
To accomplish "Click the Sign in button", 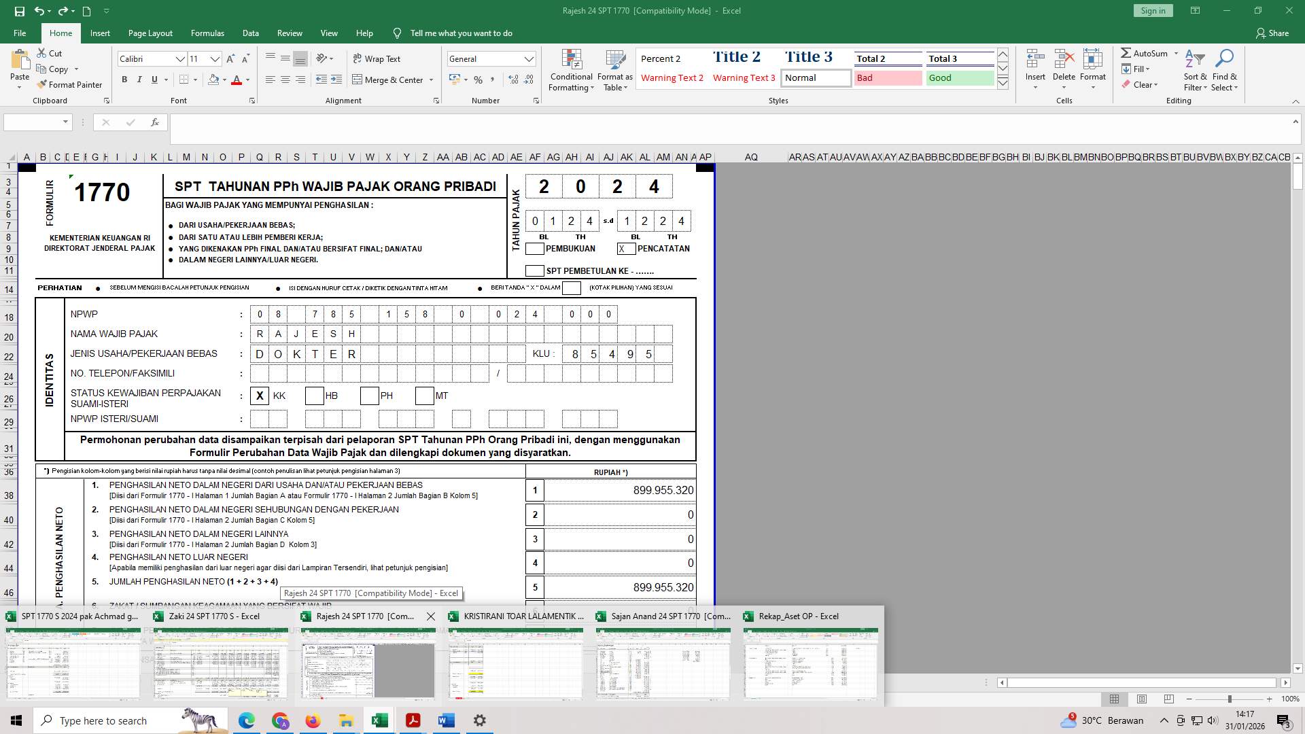I will tap(1153, 10).
